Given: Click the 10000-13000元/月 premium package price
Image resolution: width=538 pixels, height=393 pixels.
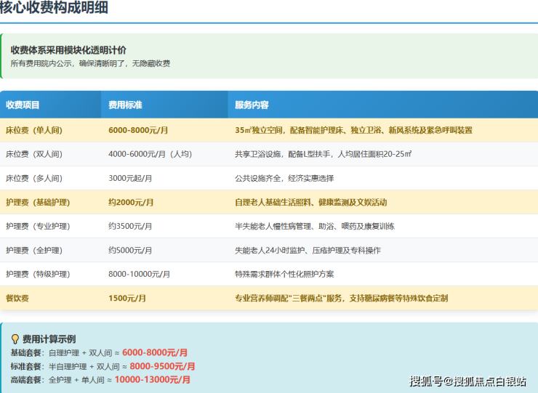Looking at the screenshot, I should [152, 380].
